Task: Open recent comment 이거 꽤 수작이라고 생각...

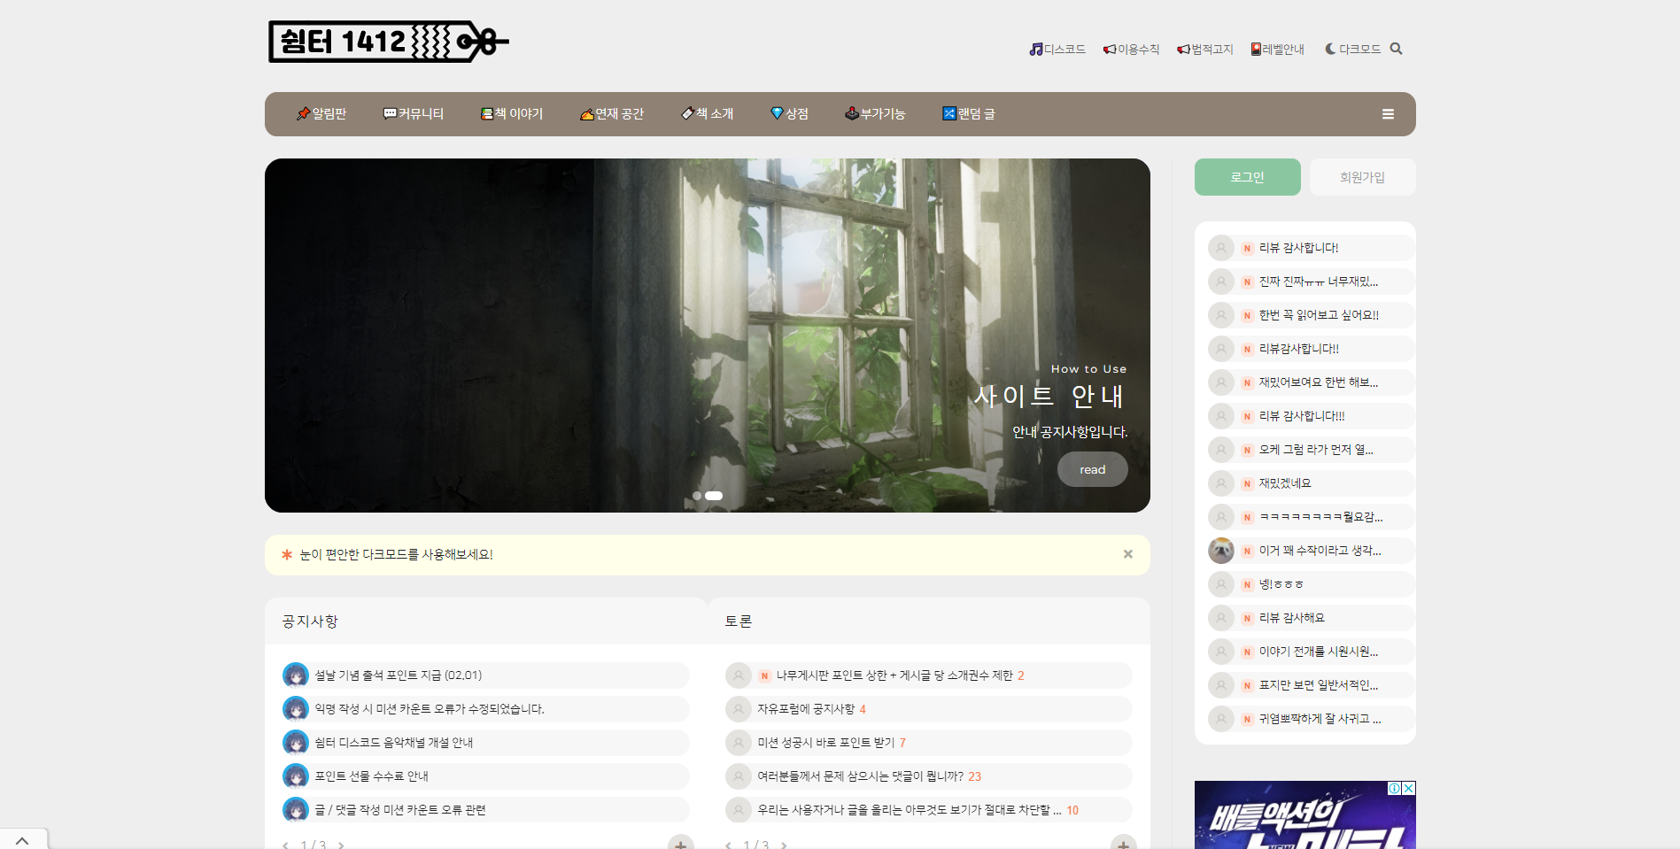Action: pyautogui.click(x=1320, y=551)
